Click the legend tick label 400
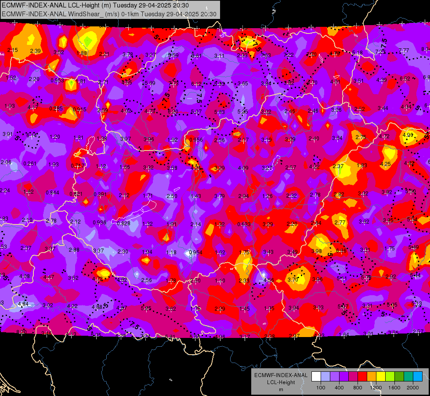 tap(339, 388)
